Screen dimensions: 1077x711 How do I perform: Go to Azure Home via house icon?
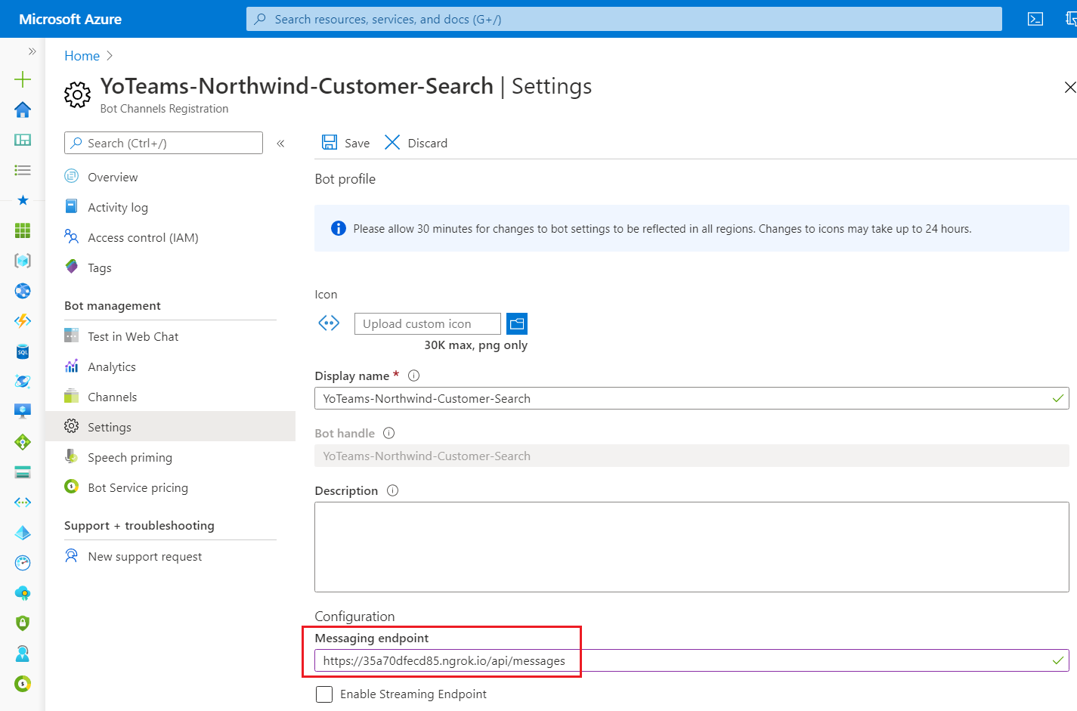[23, 110]
